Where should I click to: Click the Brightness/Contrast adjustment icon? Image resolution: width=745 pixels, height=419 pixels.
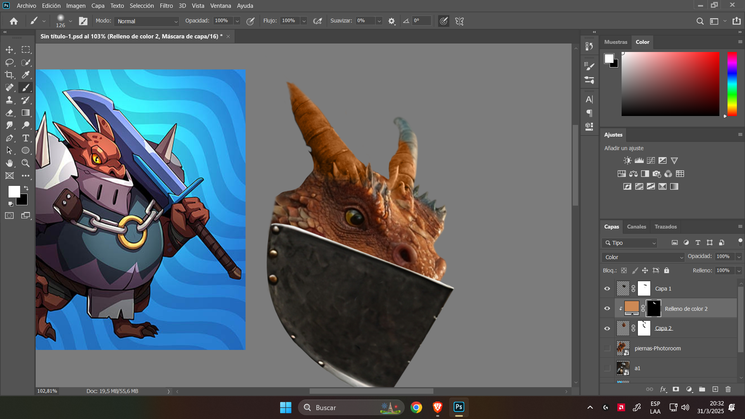tap(627, 160)
